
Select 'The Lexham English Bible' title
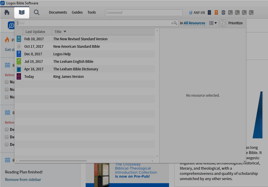[x=73, y=62]
